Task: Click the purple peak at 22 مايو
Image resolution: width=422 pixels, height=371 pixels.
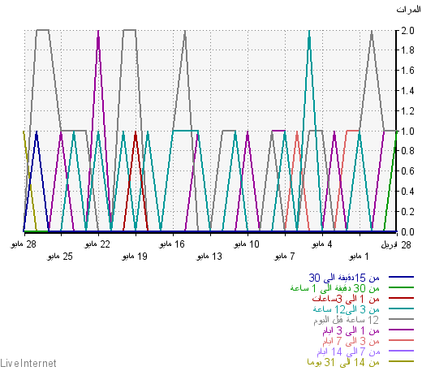Action: pos(98,32)
